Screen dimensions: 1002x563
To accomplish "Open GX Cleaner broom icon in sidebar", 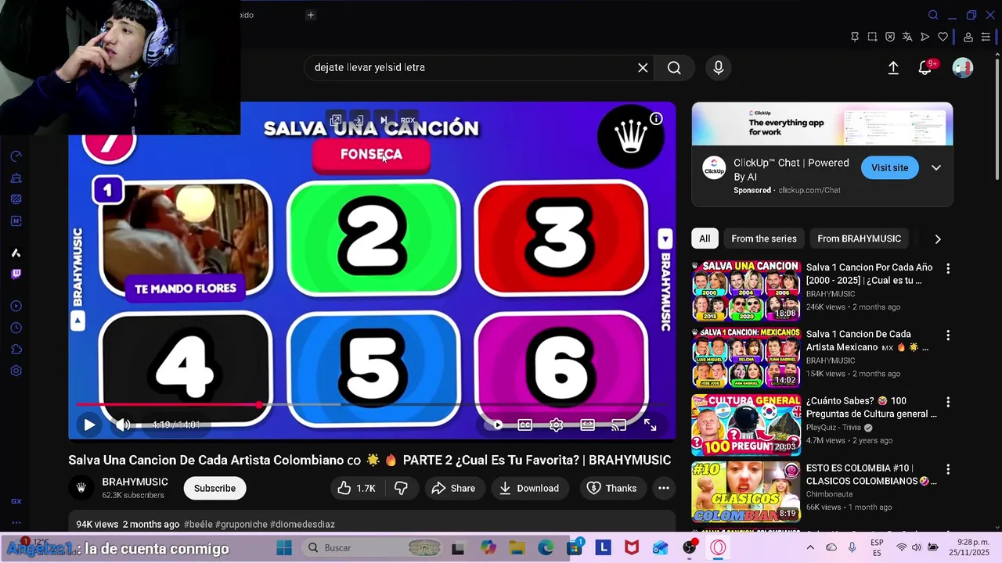I will click(x=16, y=178).
